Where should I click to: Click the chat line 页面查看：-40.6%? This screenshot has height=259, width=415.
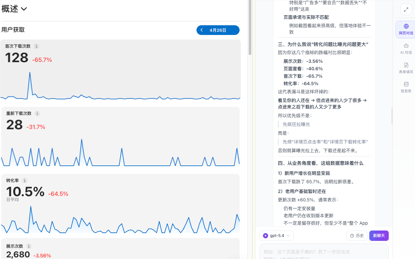(x=303, y=69)
